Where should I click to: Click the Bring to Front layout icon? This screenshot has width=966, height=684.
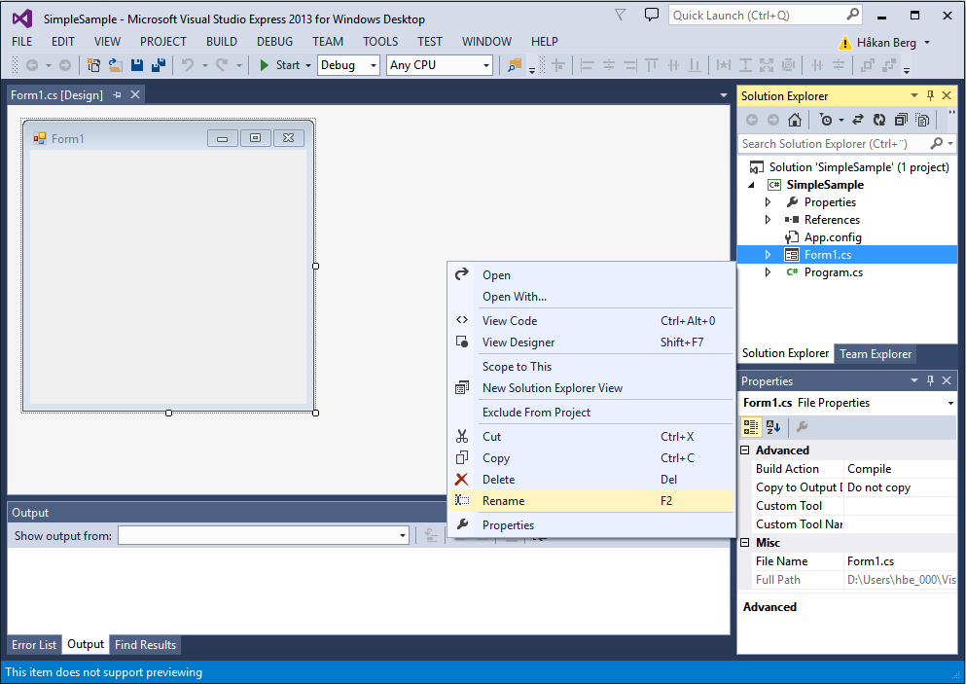point(868,64)
